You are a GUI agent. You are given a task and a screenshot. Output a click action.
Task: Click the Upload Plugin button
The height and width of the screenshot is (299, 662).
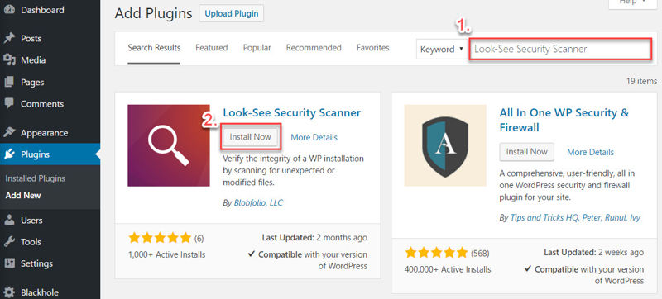pyautogui.click(x=232, y=13)
